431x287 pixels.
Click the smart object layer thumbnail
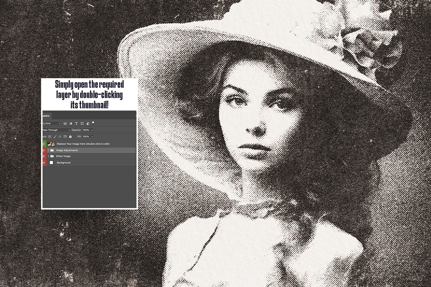[x=51, y=144]
